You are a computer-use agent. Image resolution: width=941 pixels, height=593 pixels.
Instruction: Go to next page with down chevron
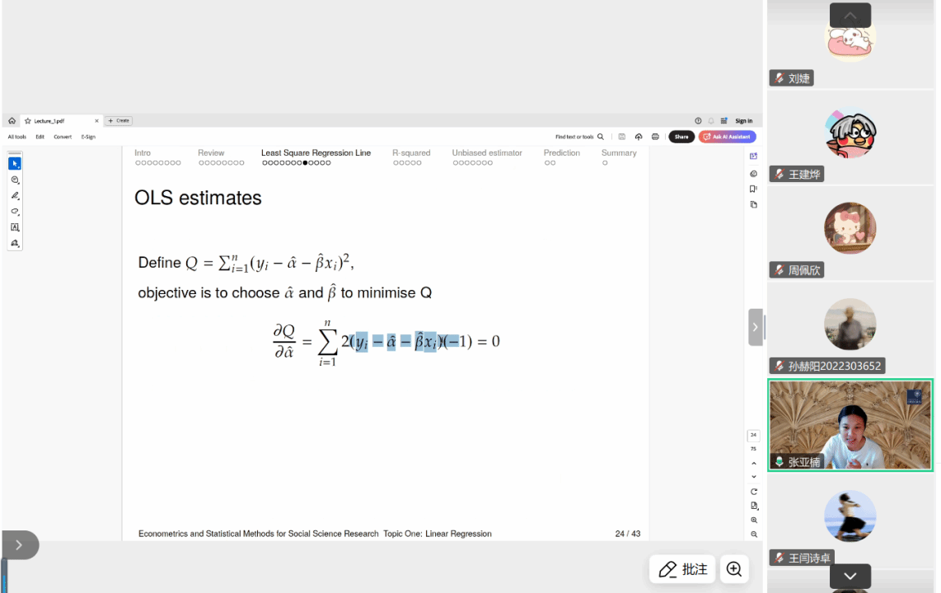click(754, 477)
